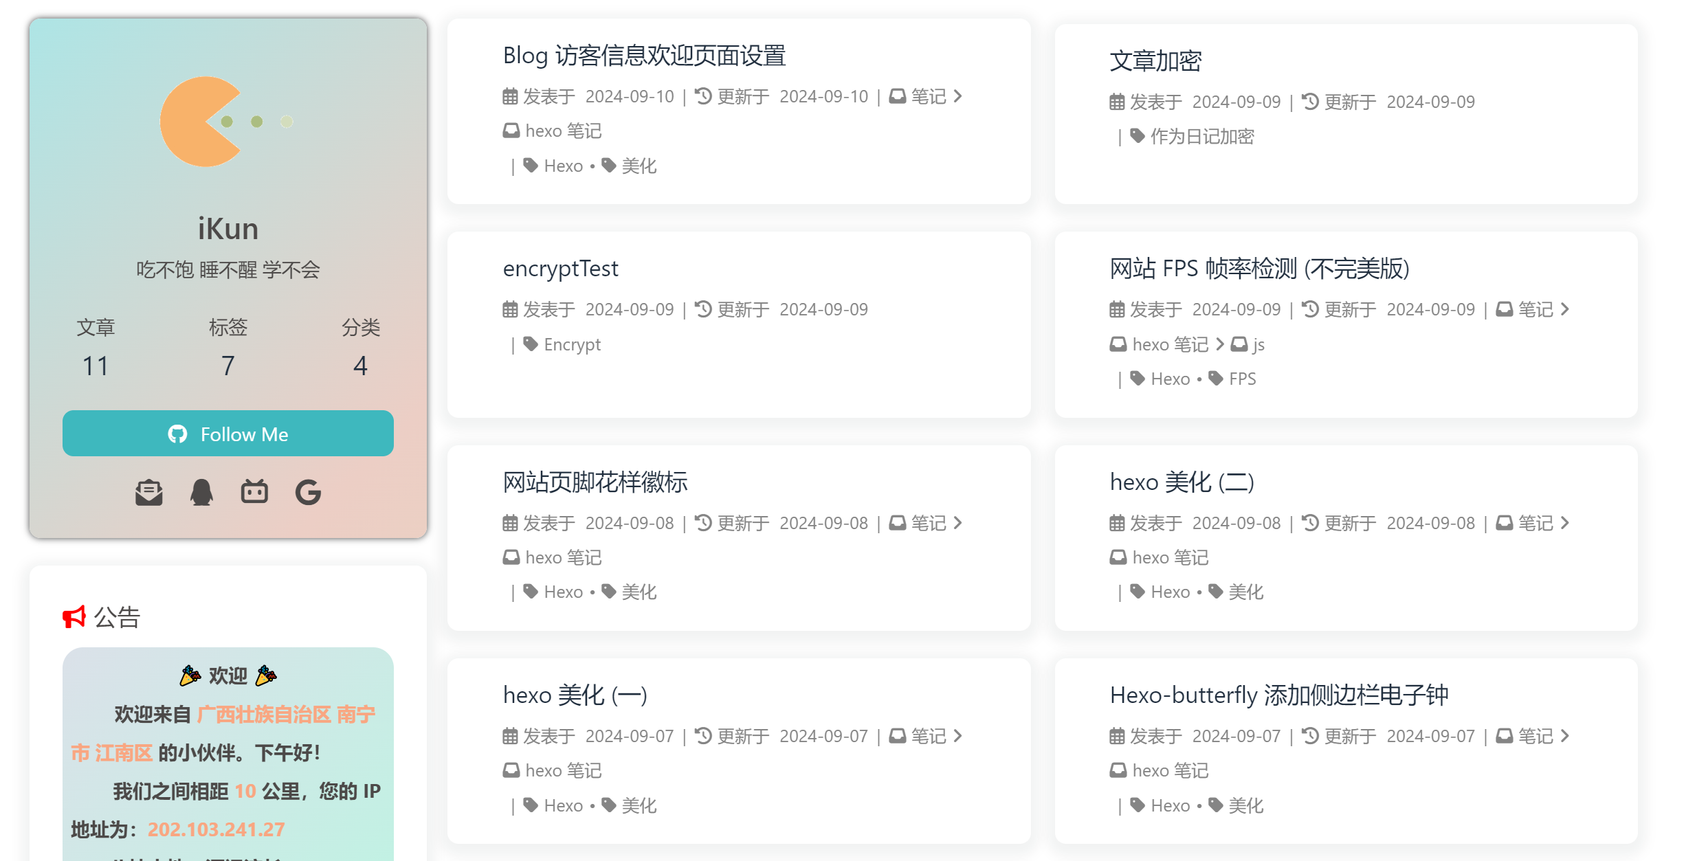Click the Google social icon
This screenshot has width=1686, height=861.
click(x=308, y=492)
